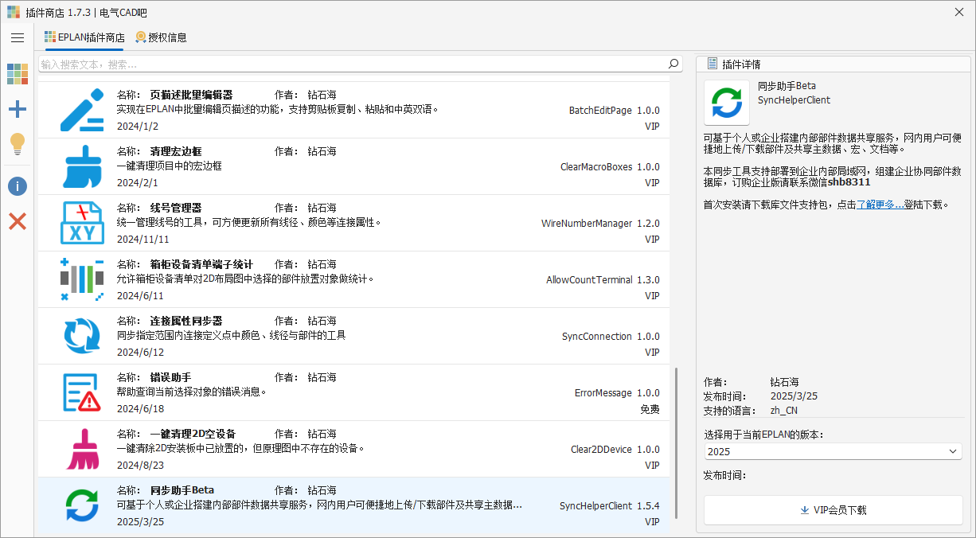Click the 同步助手Beta green-blue sync icon in list
The width and height of the screenshot is (976, 538).
(x=82, y=505)
